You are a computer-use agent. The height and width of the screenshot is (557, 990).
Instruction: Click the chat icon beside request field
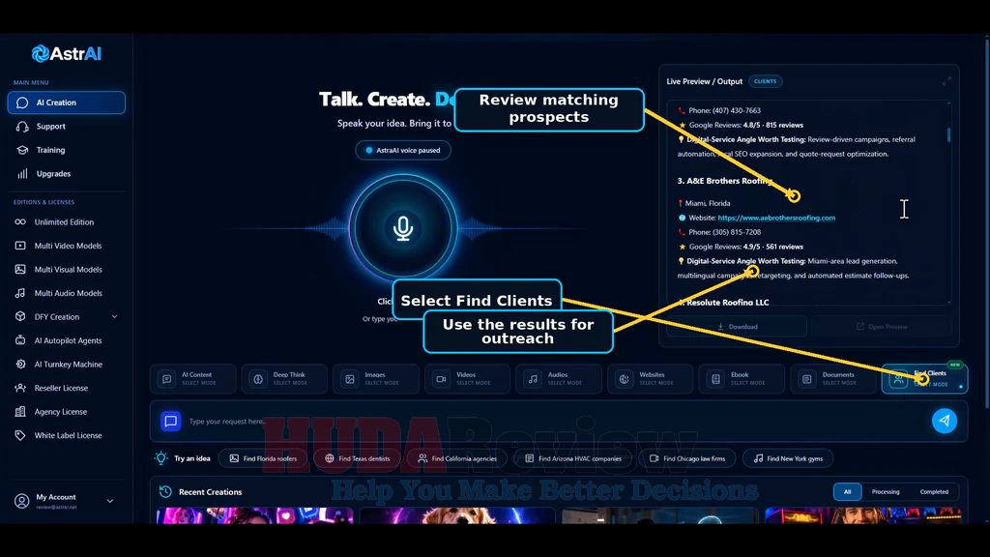pyautogui.click(x=170, y=422)
